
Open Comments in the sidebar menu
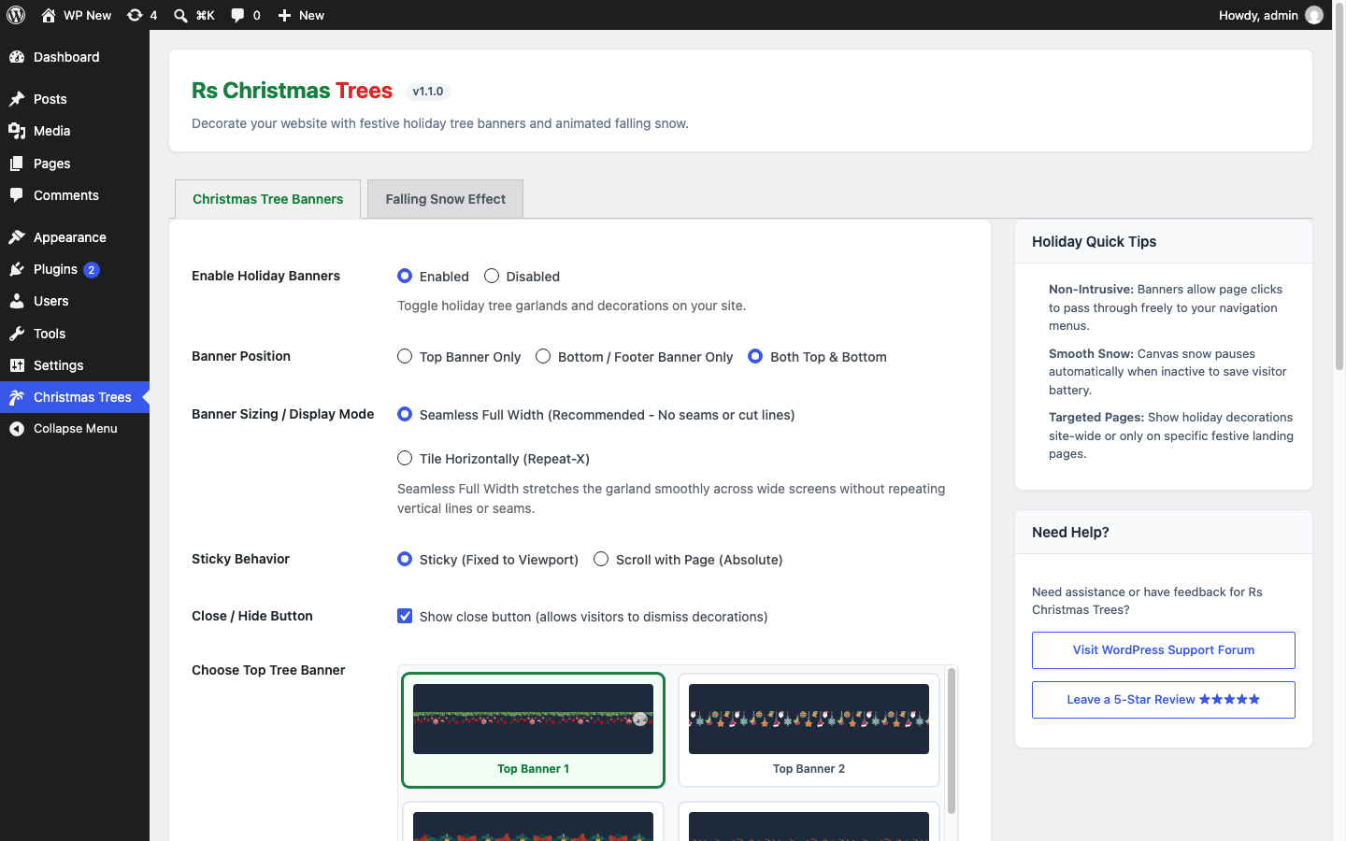75,195
